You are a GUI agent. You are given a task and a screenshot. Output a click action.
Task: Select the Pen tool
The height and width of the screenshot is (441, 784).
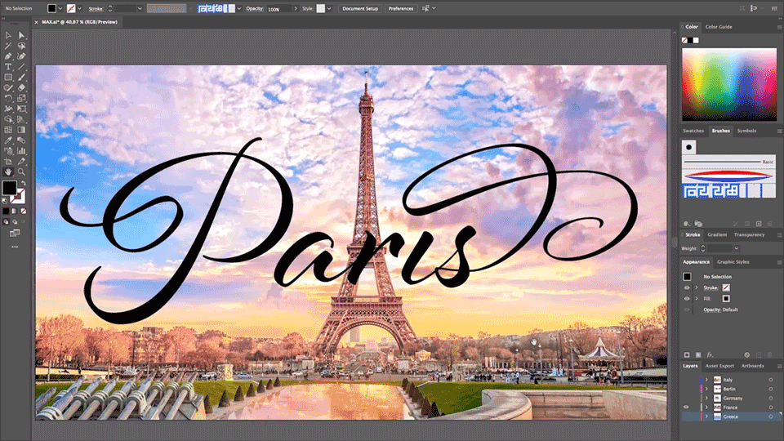[x=8, y=56]
